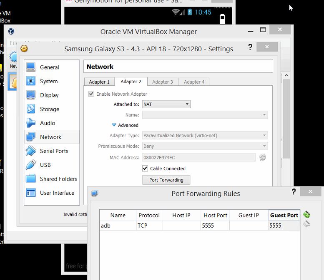The image size is (324, 280).
Task: Click VirtualBox Manager title bar logo
Action: click(x=11, y=31)
